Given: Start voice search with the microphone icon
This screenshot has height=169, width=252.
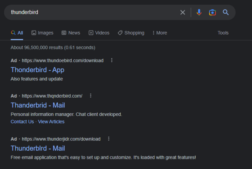Looking at the screenshot, I should coord(199,12).
